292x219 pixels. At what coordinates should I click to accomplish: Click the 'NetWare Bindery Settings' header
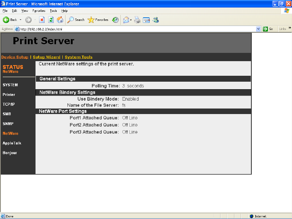click(x=67, y=92)
